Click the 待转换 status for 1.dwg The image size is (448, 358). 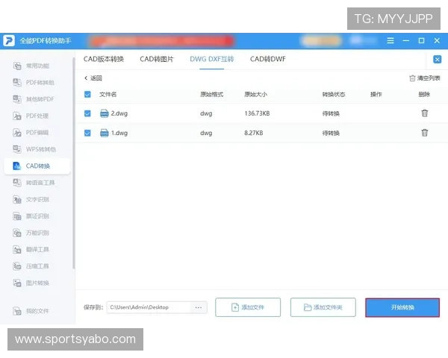[331, 133]
